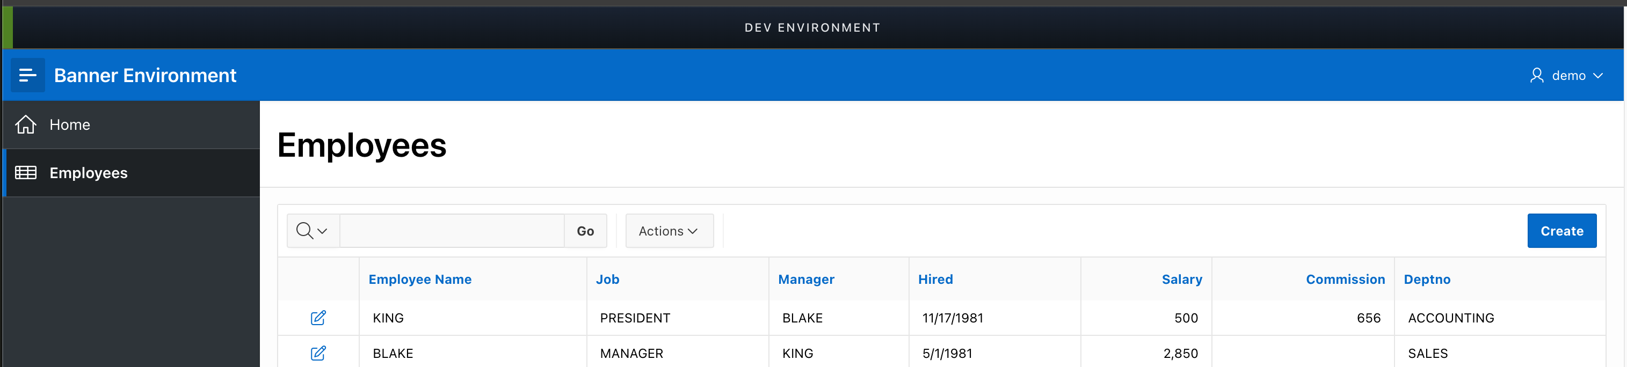Click the 5/1/1981 hired date cell
This screenshot has height=367, width=1627.
click(995, 353)
